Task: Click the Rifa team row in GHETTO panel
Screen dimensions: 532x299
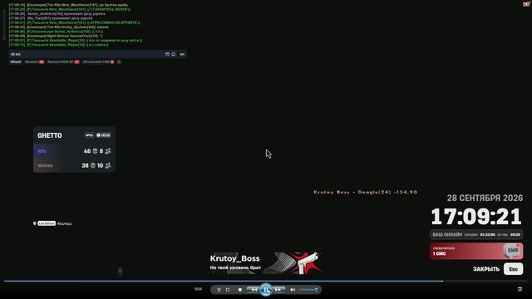Action: click(74, 151)
